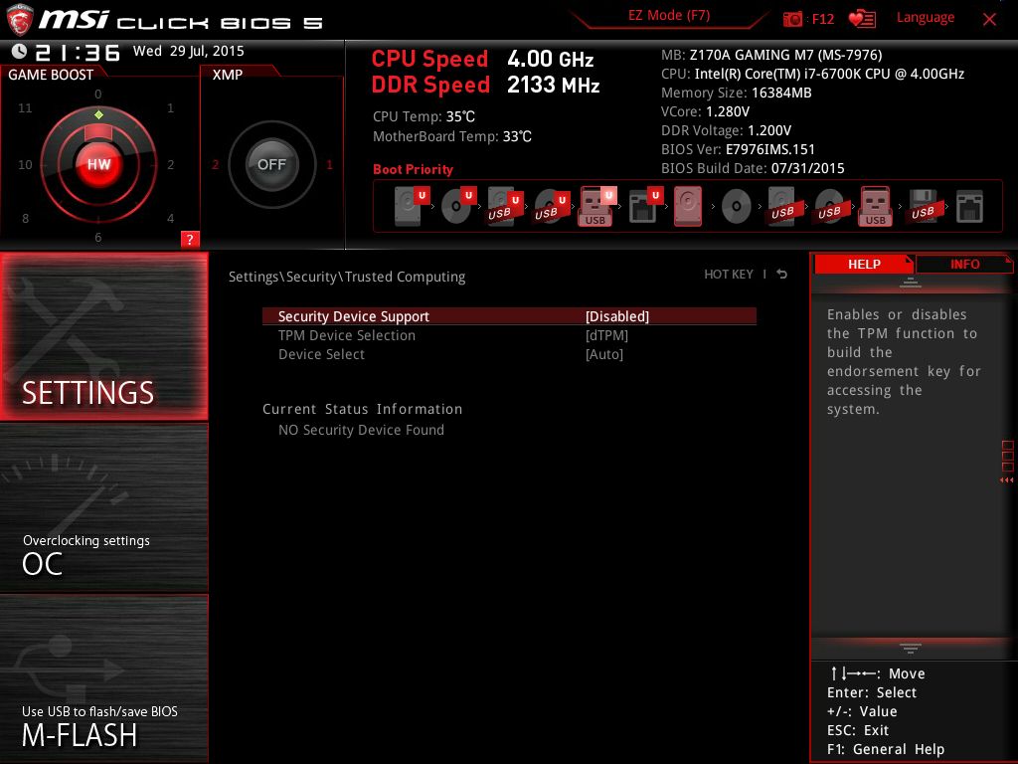1018x764 pixels.
Task: Toggle the XMP OFF button
Action: pyautogui.click(x=271, y=164)
